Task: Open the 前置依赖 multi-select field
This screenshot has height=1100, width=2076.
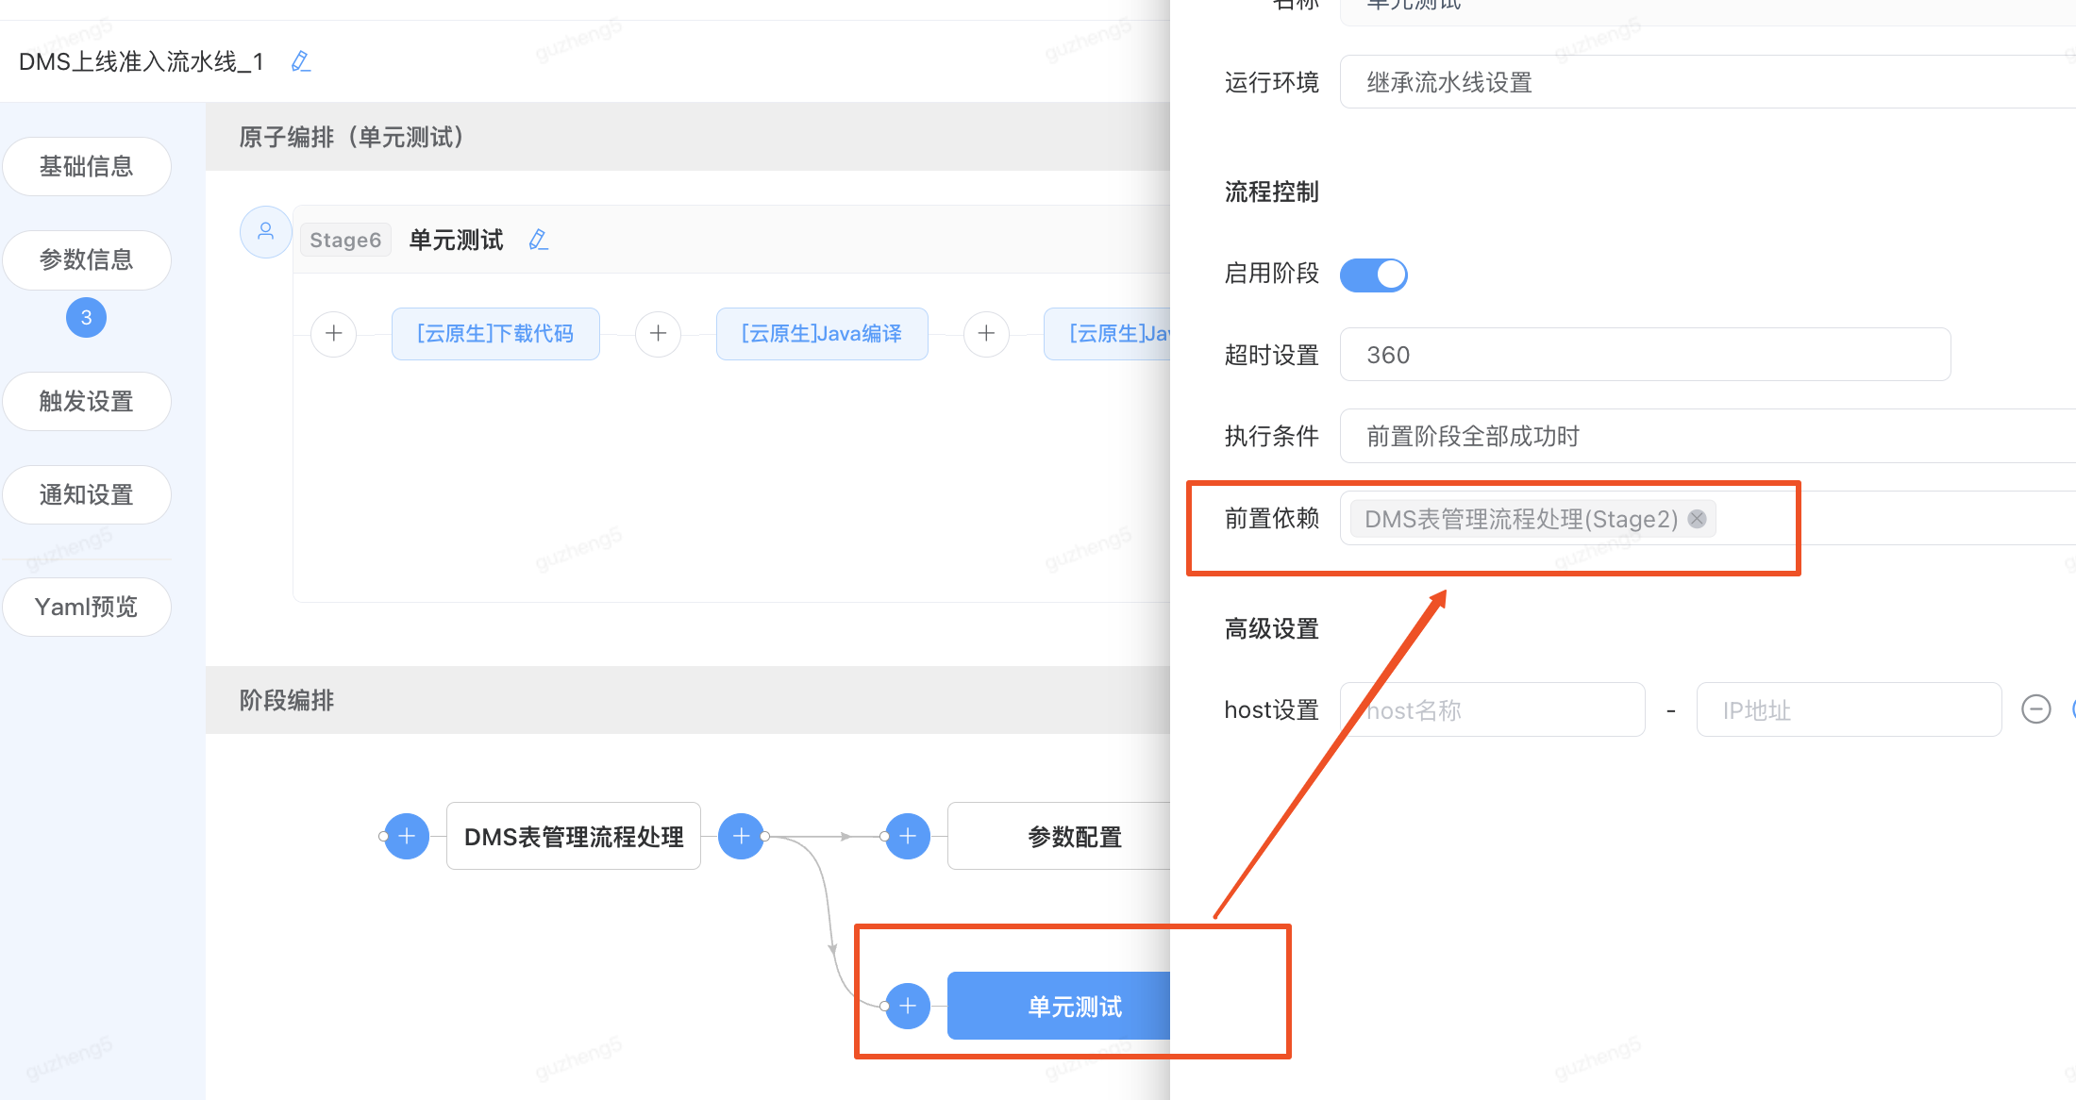Action: pos(1708,518)
